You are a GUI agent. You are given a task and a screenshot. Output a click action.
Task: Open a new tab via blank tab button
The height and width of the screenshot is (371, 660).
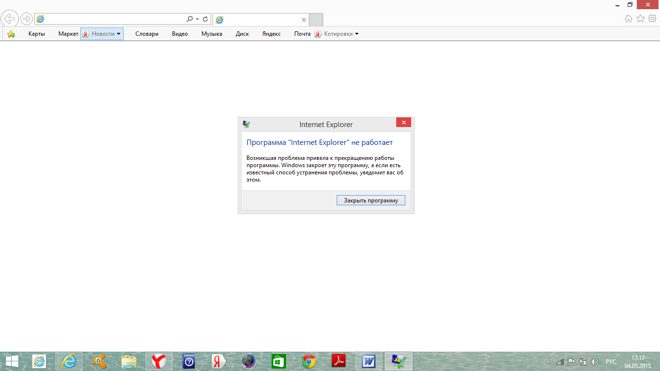pos(316,20)
